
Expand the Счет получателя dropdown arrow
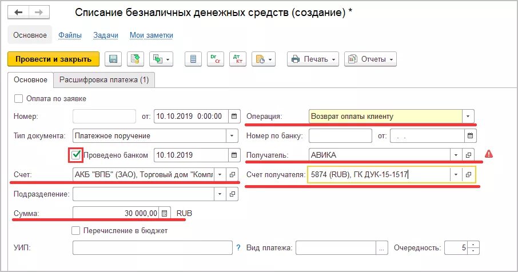(x=456, y=175)
